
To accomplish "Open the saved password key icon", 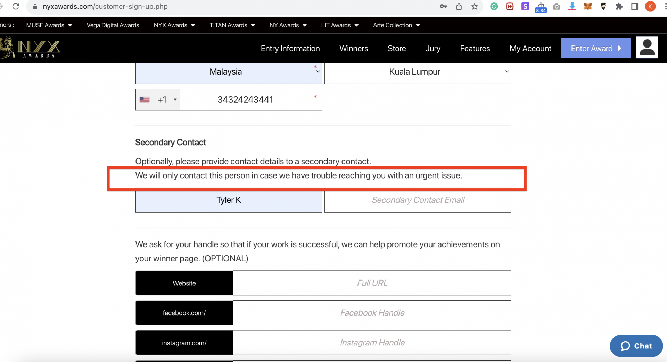I will [443, 6].
